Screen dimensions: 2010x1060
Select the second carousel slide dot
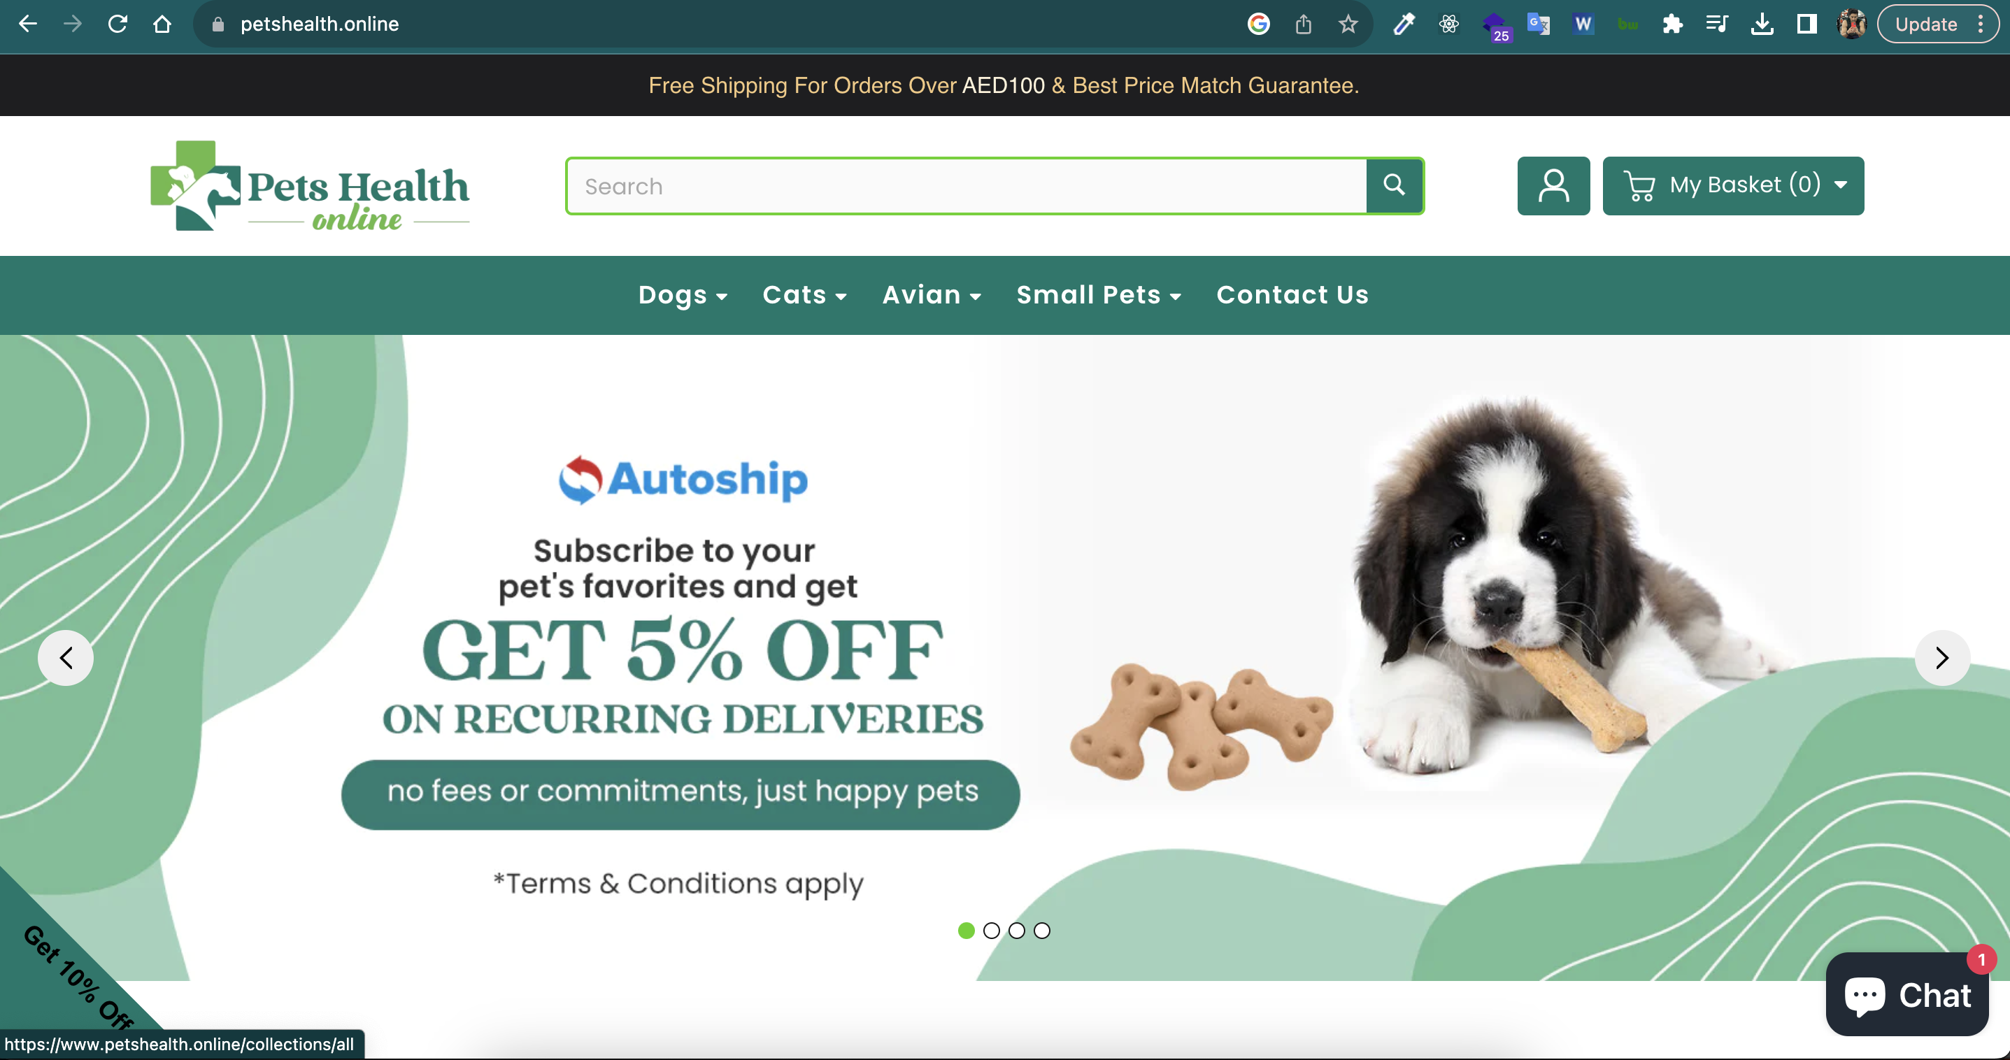[x=992, y=931]
